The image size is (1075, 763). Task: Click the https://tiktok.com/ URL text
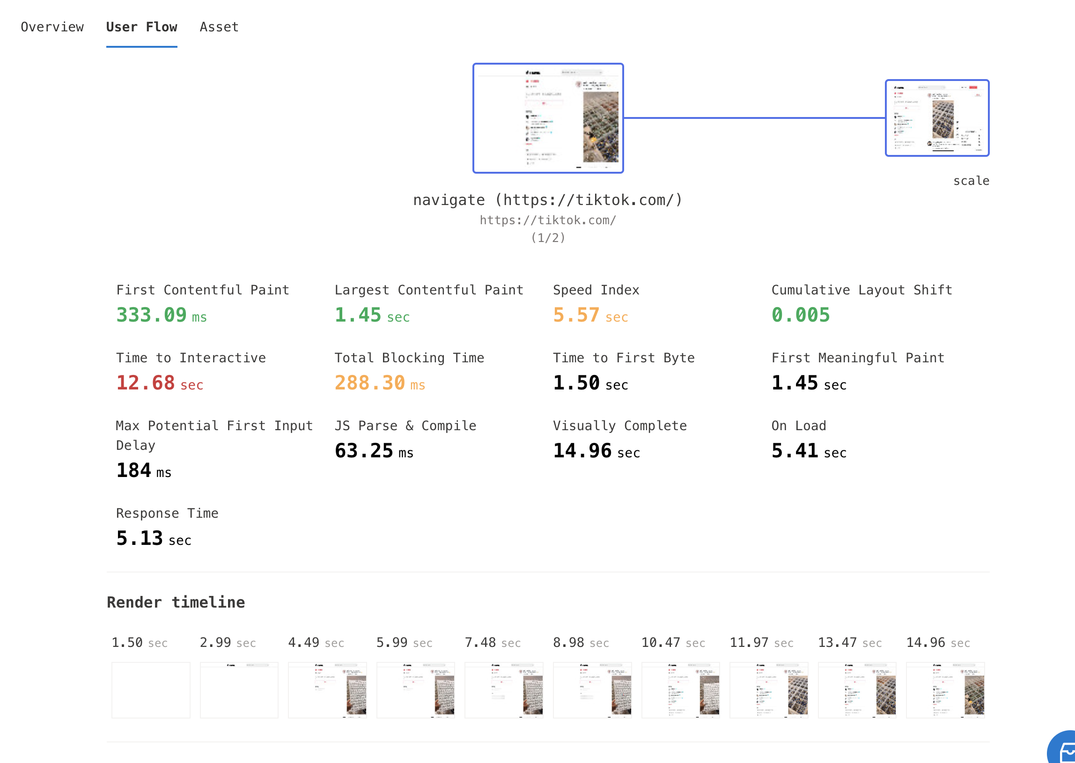coord(547,220)
